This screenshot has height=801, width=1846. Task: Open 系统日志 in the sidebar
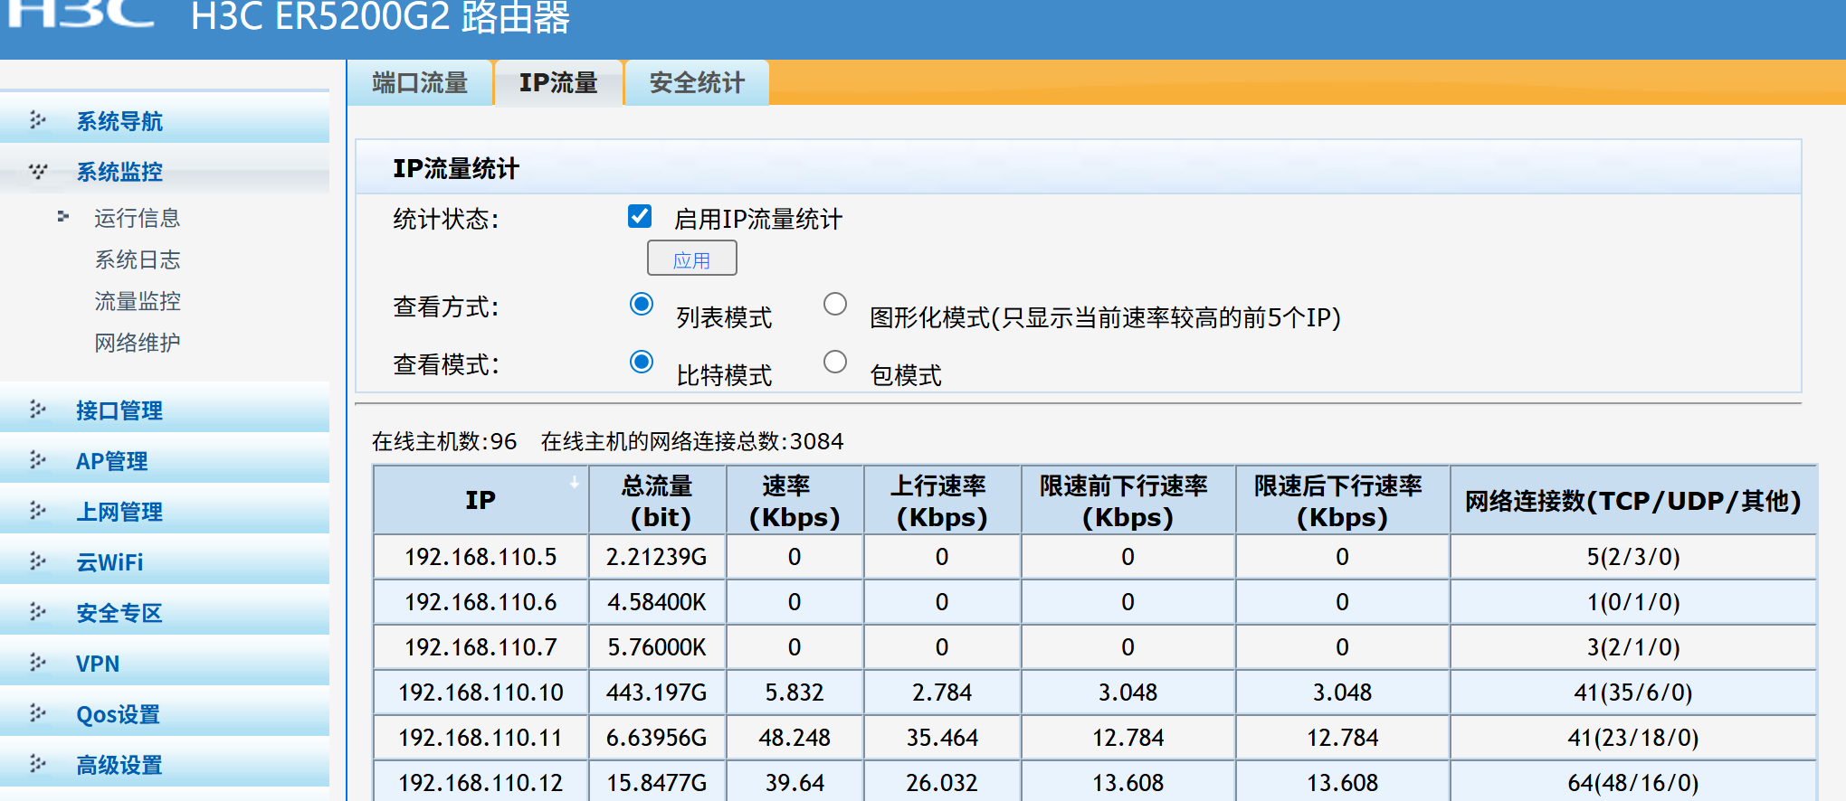138,260
